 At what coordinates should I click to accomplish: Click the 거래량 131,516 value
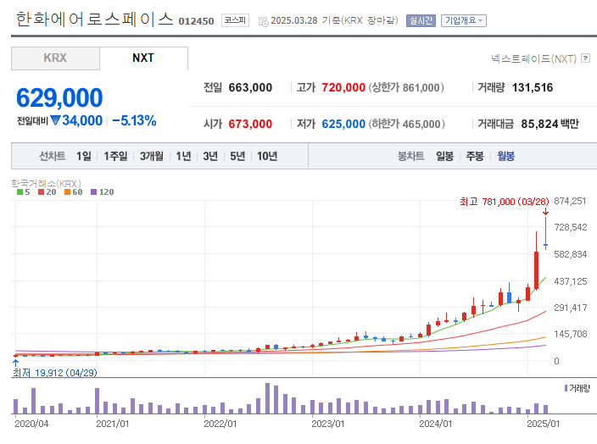(533, 88)
